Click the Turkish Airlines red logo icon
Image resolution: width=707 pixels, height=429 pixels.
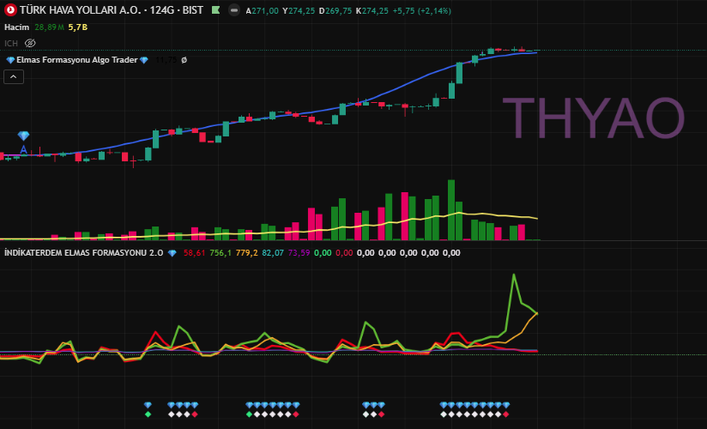10,10
